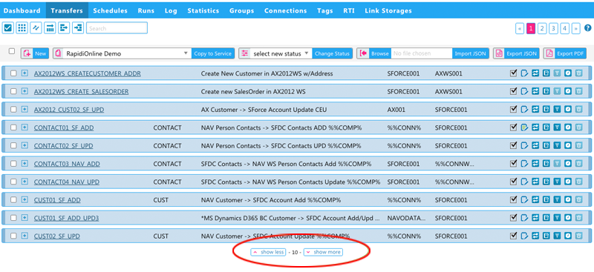This screenshot has height=272, width=594.
Task: Open the Runs tab
Action: click(x=146, y=10)
